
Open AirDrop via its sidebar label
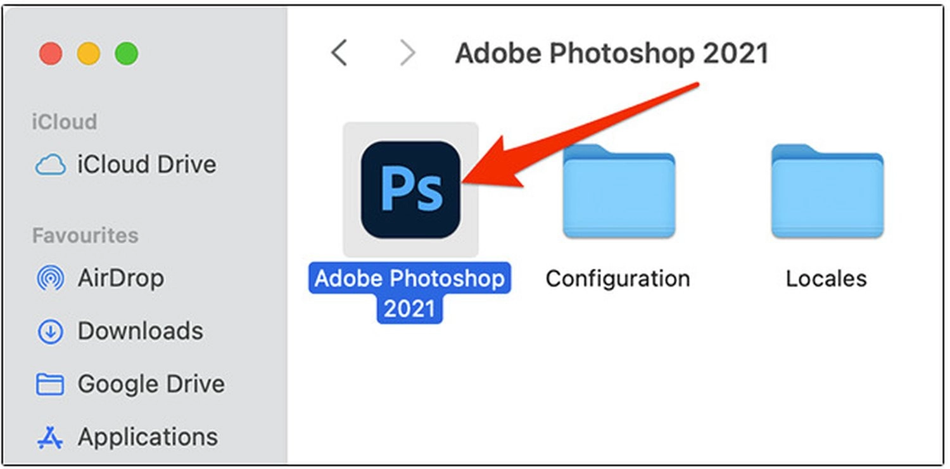[x=120, y=278]
